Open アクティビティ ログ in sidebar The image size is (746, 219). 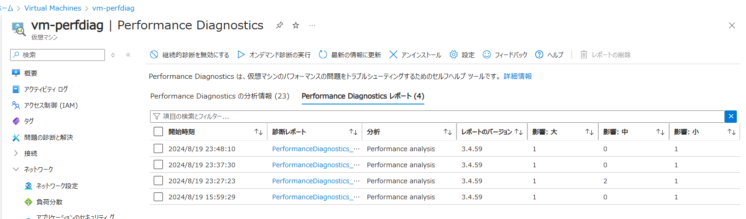pyautogui.click(x=46, y=89)
